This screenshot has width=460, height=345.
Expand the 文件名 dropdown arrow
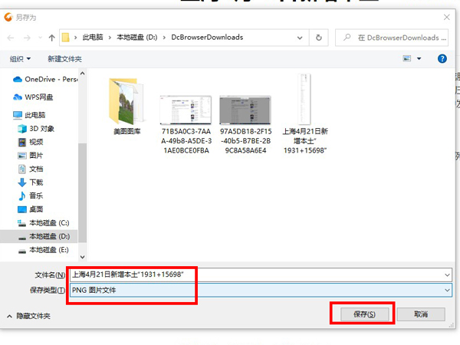[x=447, y=275]
